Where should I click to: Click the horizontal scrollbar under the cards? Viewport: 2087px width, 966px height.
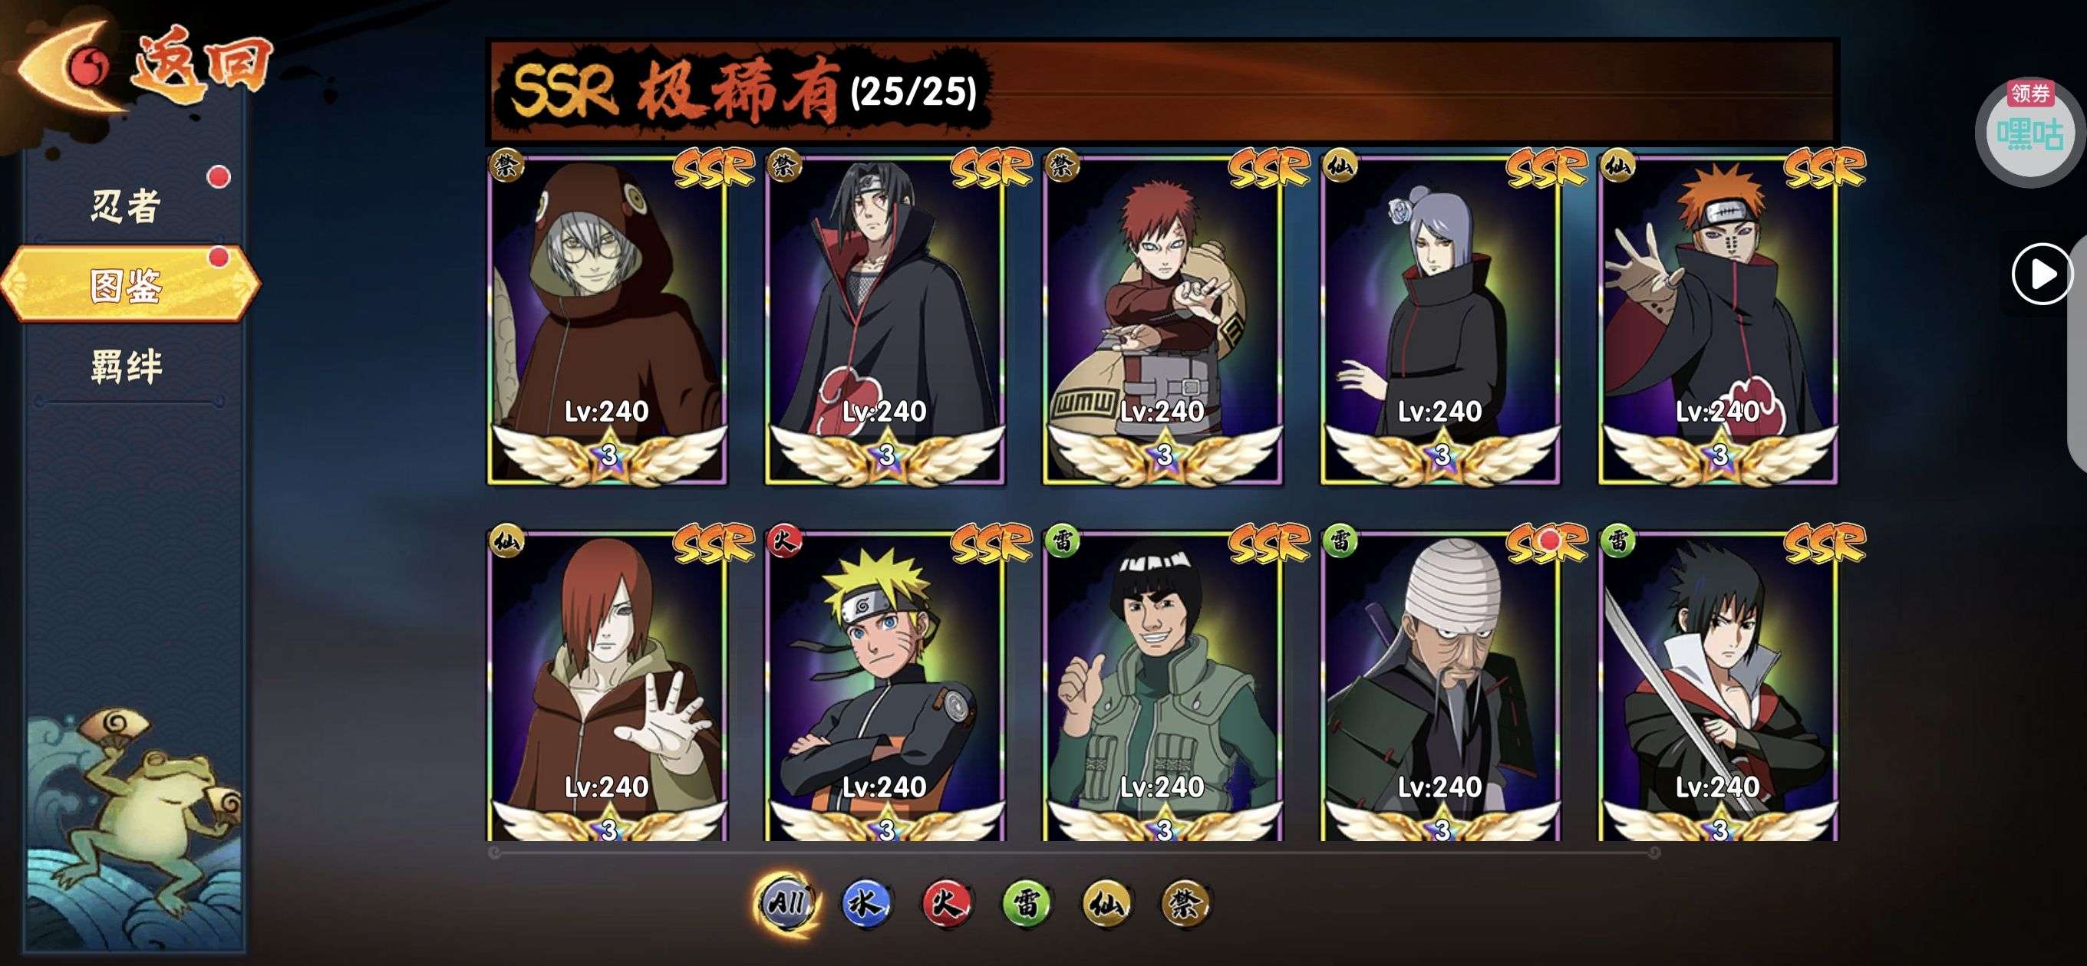[x=1074, y=853]
